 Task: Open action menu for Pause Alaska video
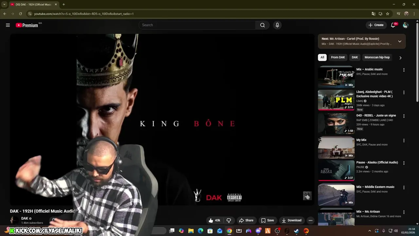coord(404,163)
